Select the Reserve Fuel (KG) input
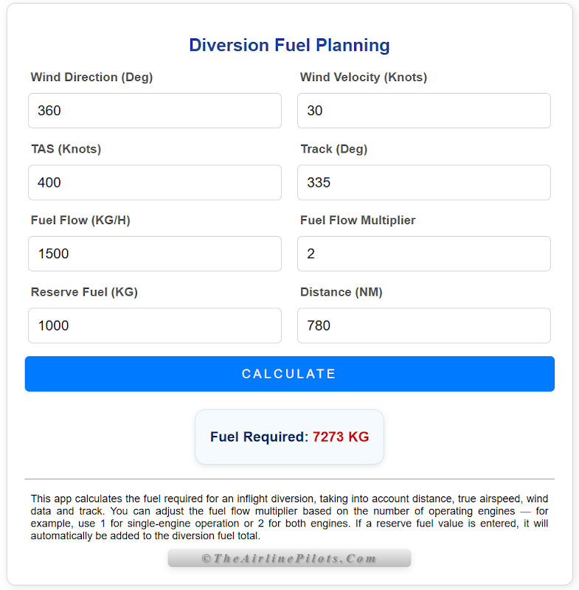The height and width of the screenshot is (590, 579). [x=155, y=325]
